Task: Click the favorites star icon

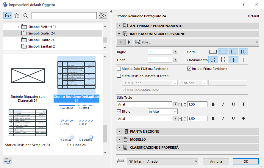Action: 17,15
